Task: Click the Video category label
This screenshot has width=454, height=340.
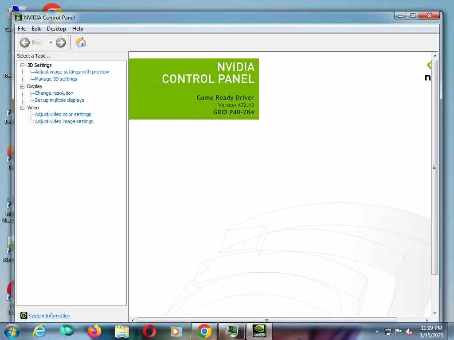Action: (33, 108)
